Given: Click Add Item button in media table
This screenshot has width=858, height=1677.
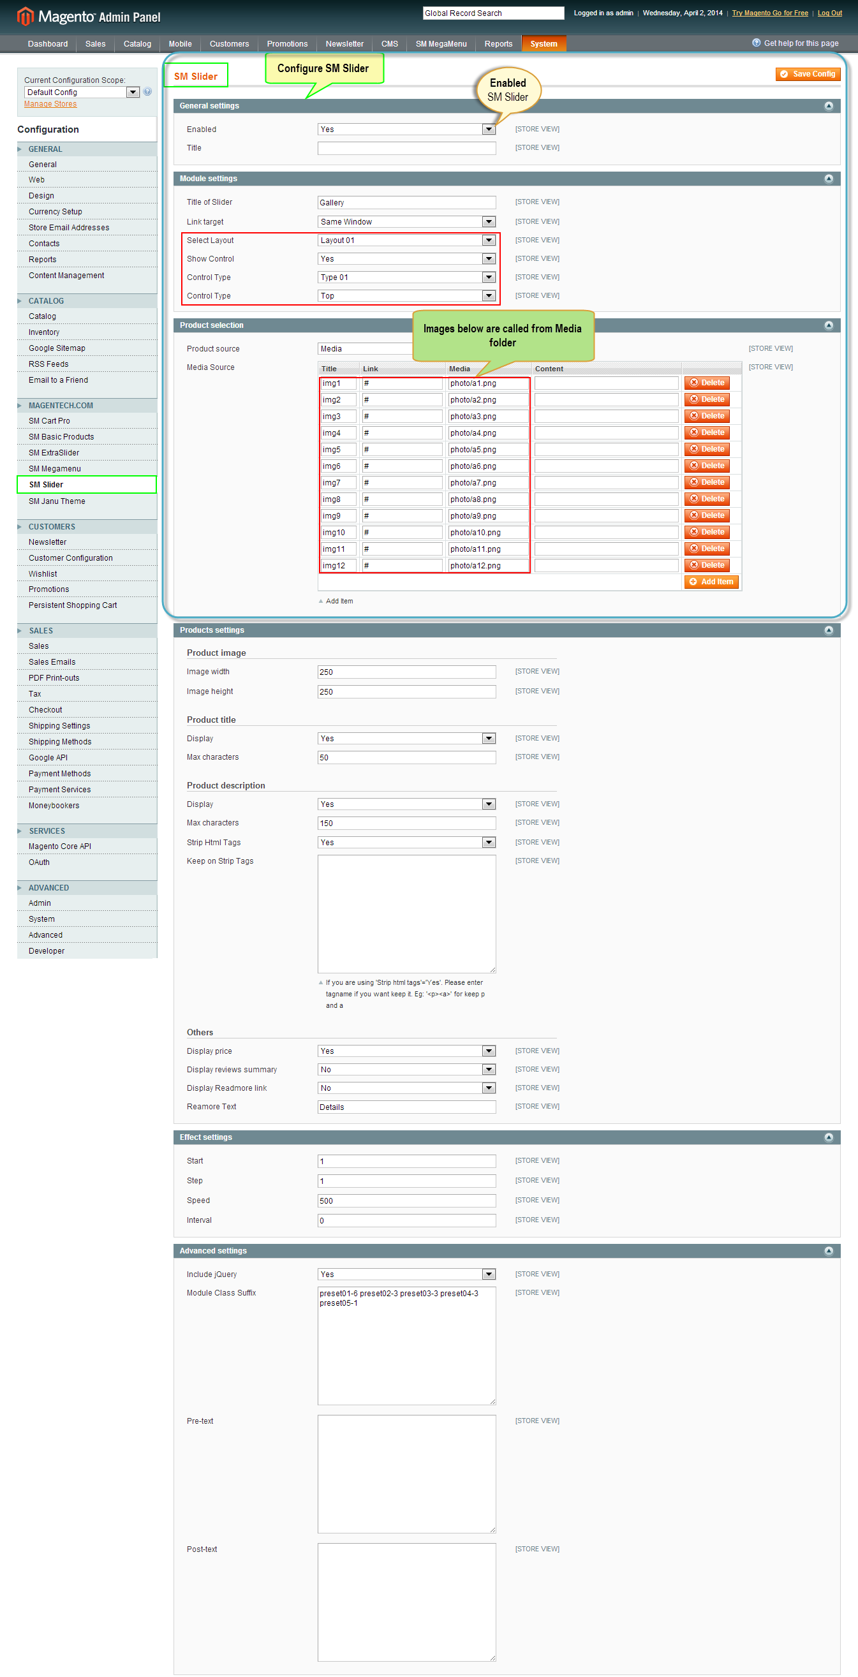Looking at the screenshot, I should (711, 582).
